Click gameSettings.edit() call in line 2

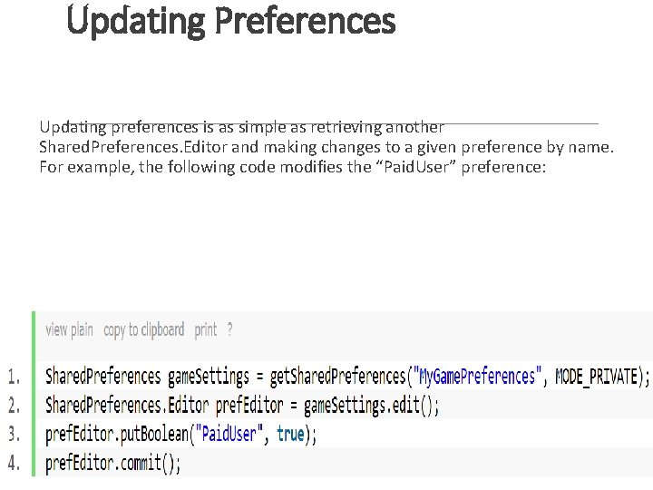click(370, 405)
